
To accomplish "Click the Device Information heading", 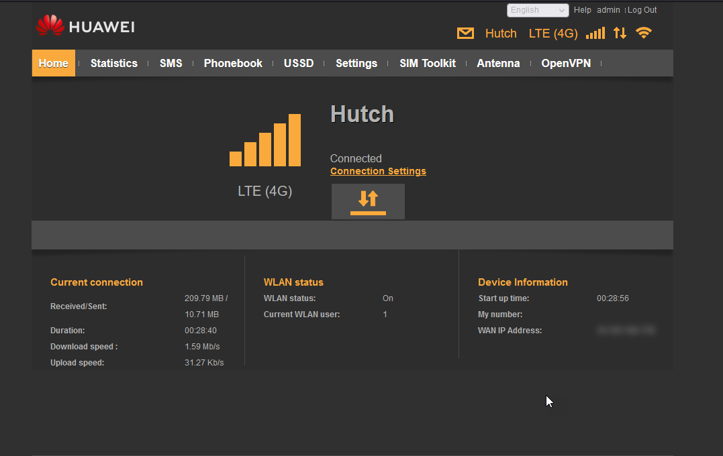I will click(523, 282).
